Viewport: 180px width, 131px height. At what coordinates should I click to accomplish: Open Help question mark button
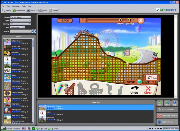pyautogui.click(x=174, y=103)
